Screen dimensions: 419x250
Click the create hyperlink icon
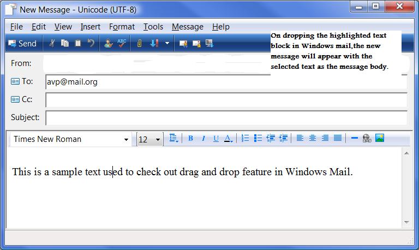367,138
